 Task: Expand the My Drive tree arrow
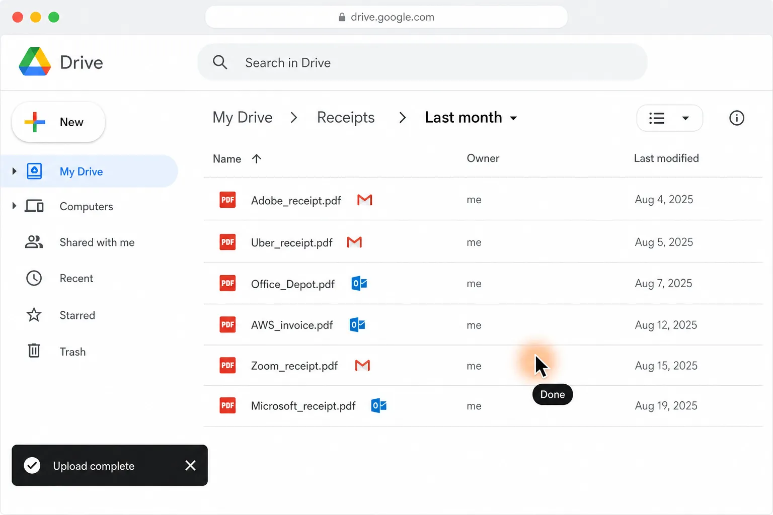14,171
